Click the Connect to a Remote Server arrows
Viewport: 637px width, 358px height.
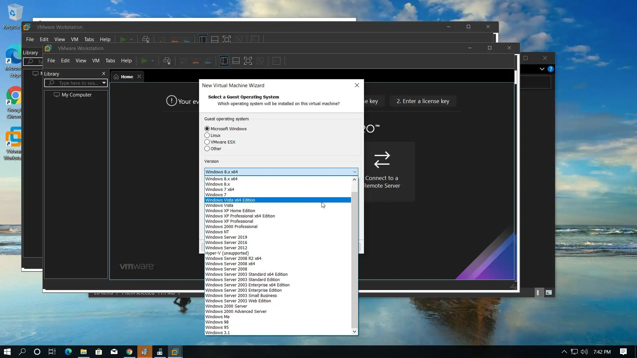click(382, 160)
